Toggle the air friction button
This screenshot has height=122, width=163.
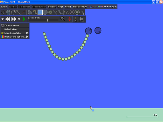click(x=82, y=19)
